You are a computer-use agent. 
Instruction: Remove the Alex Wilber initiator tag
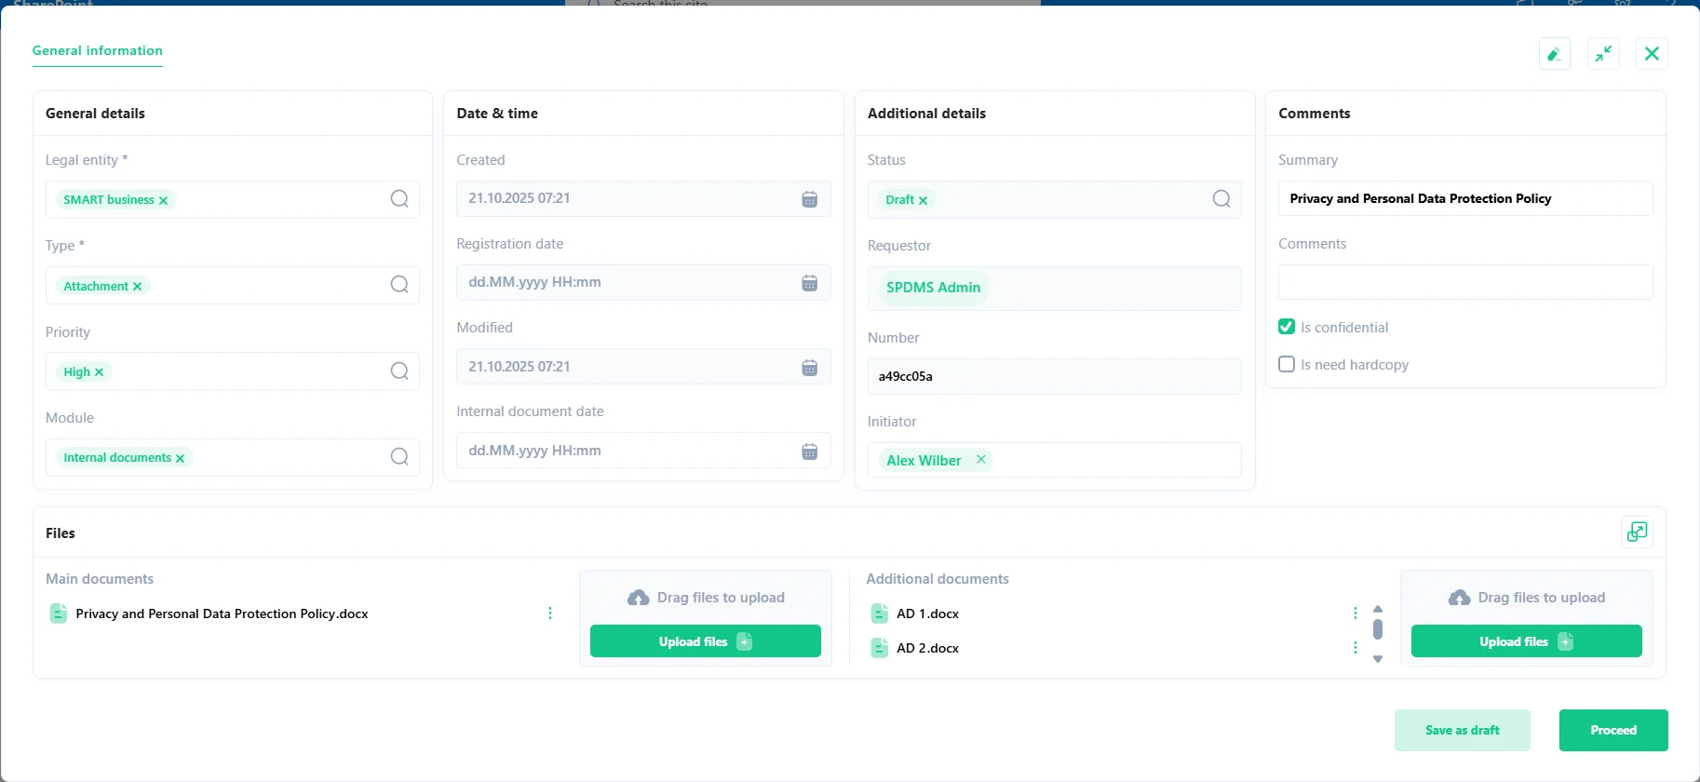[980, 460]
